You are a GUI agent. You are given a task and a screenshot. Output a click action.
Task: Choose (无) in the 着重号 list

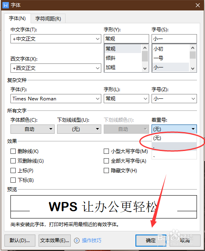tap(174, 138)
